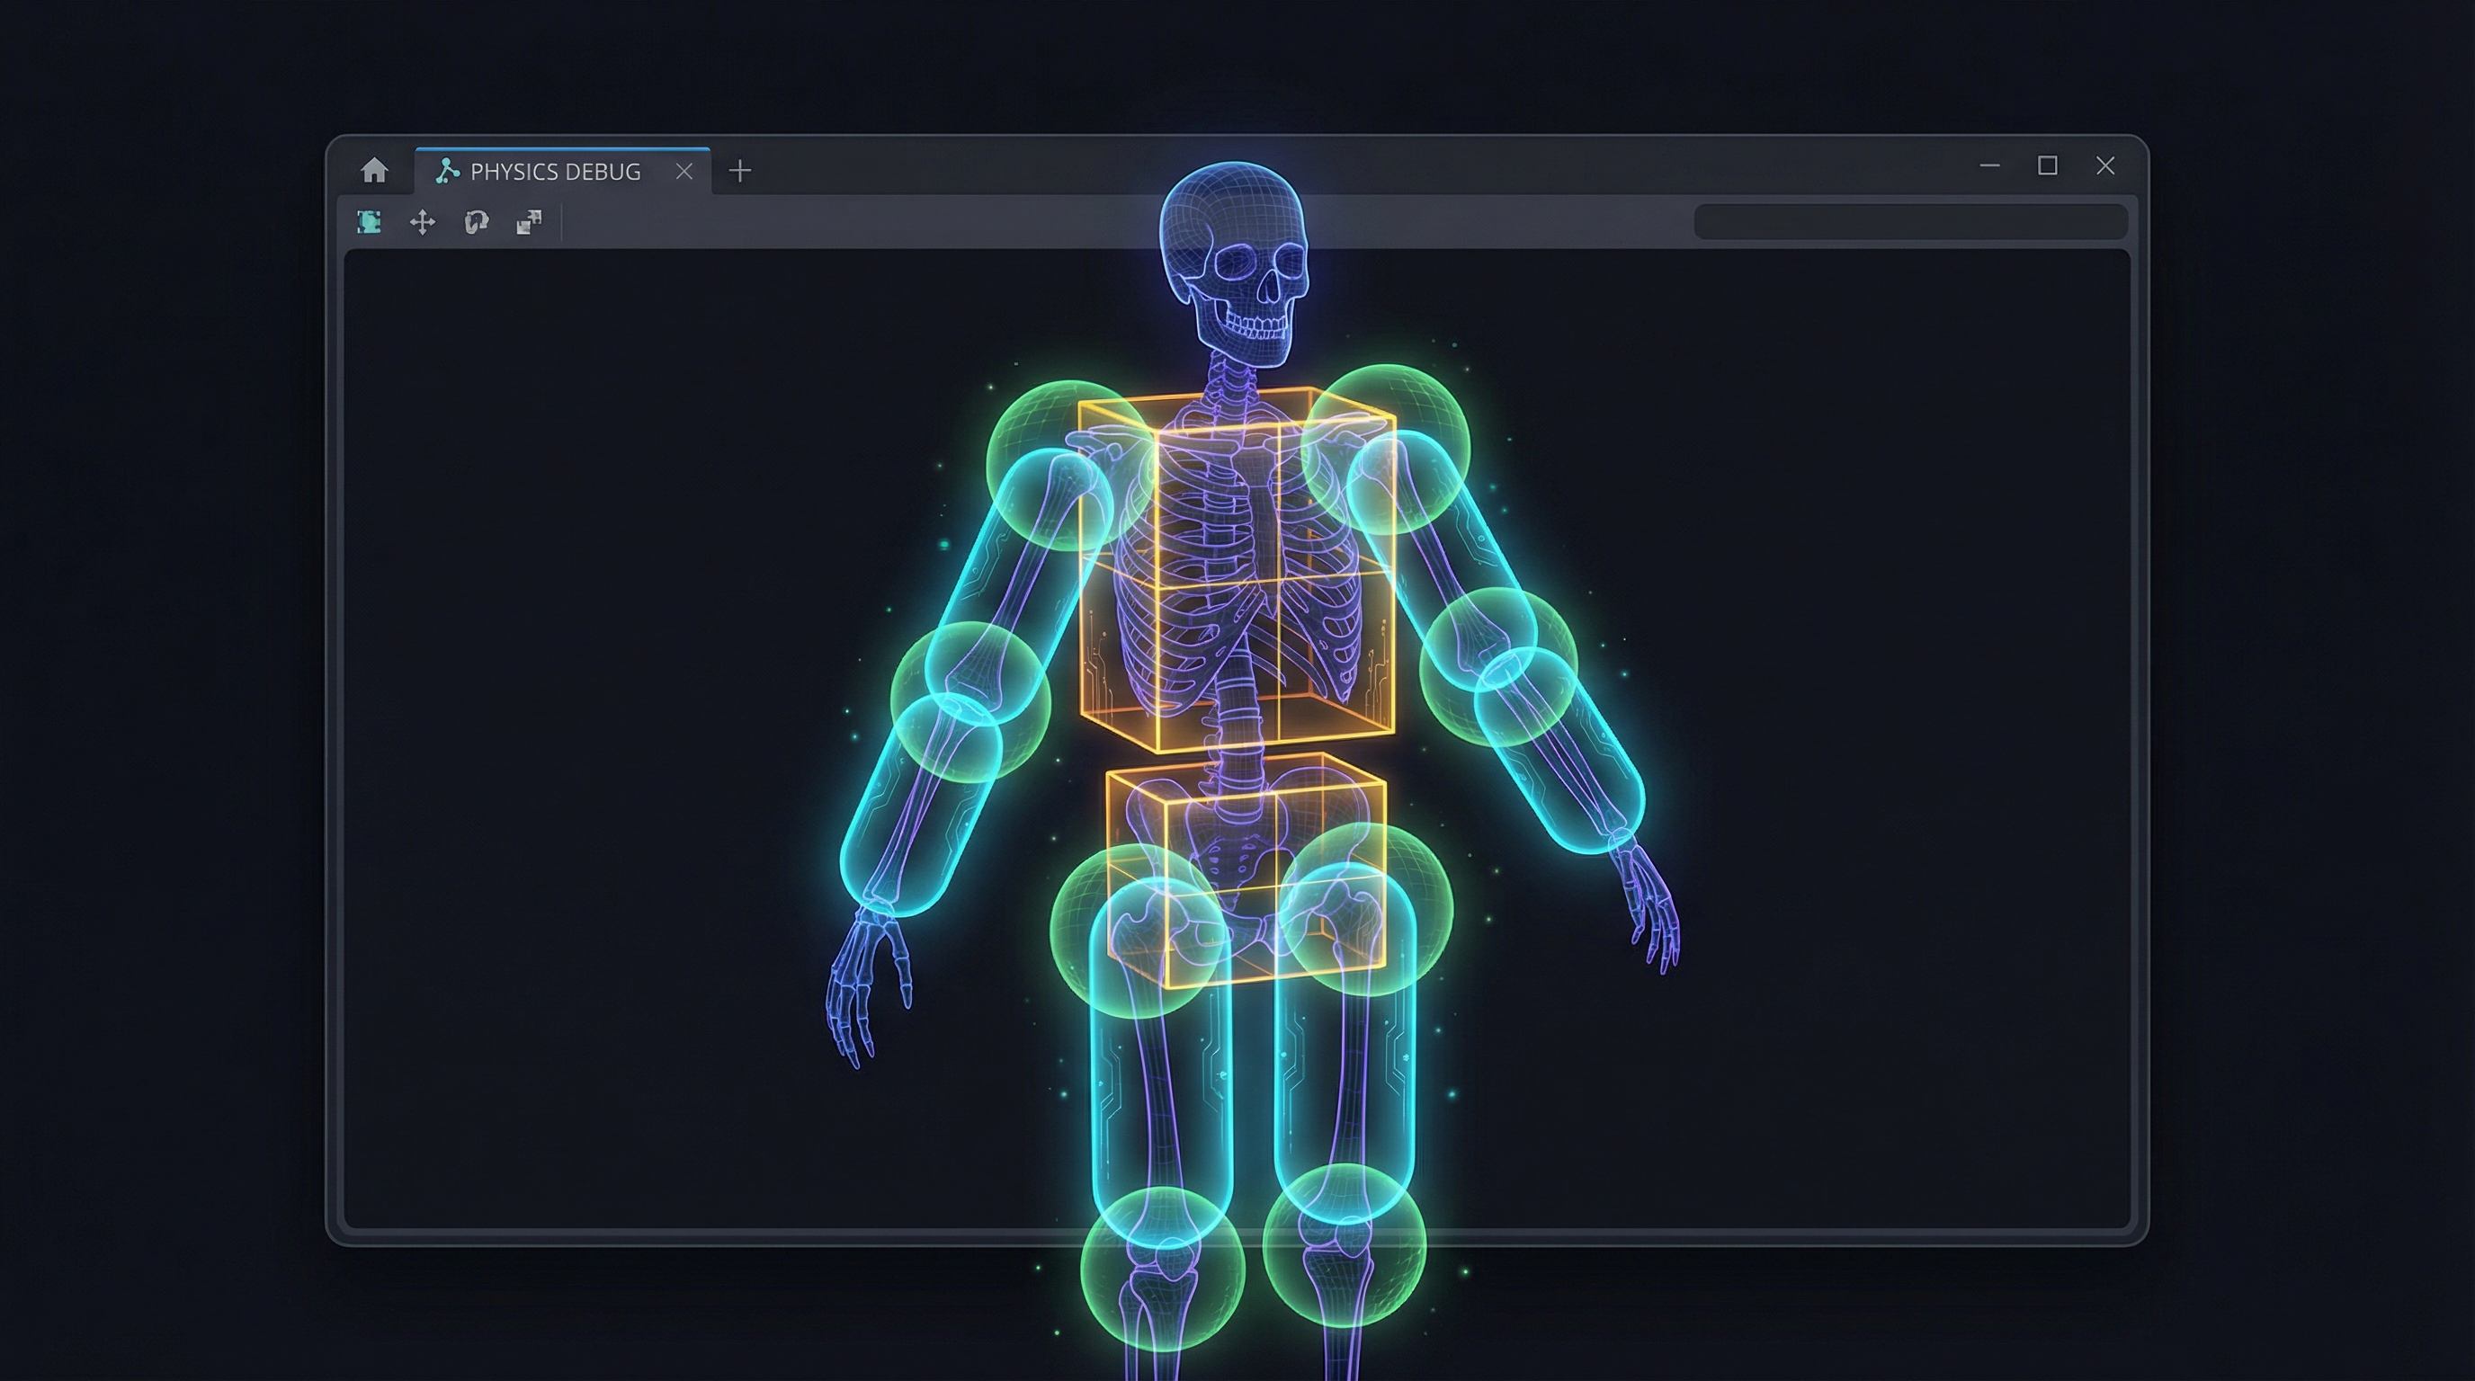Click the Home icon in tab bar

[x=374, y=171]
